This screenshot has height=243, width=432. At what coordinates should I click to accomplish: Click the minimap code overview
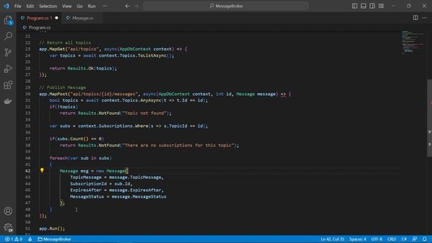coord(413,42)
